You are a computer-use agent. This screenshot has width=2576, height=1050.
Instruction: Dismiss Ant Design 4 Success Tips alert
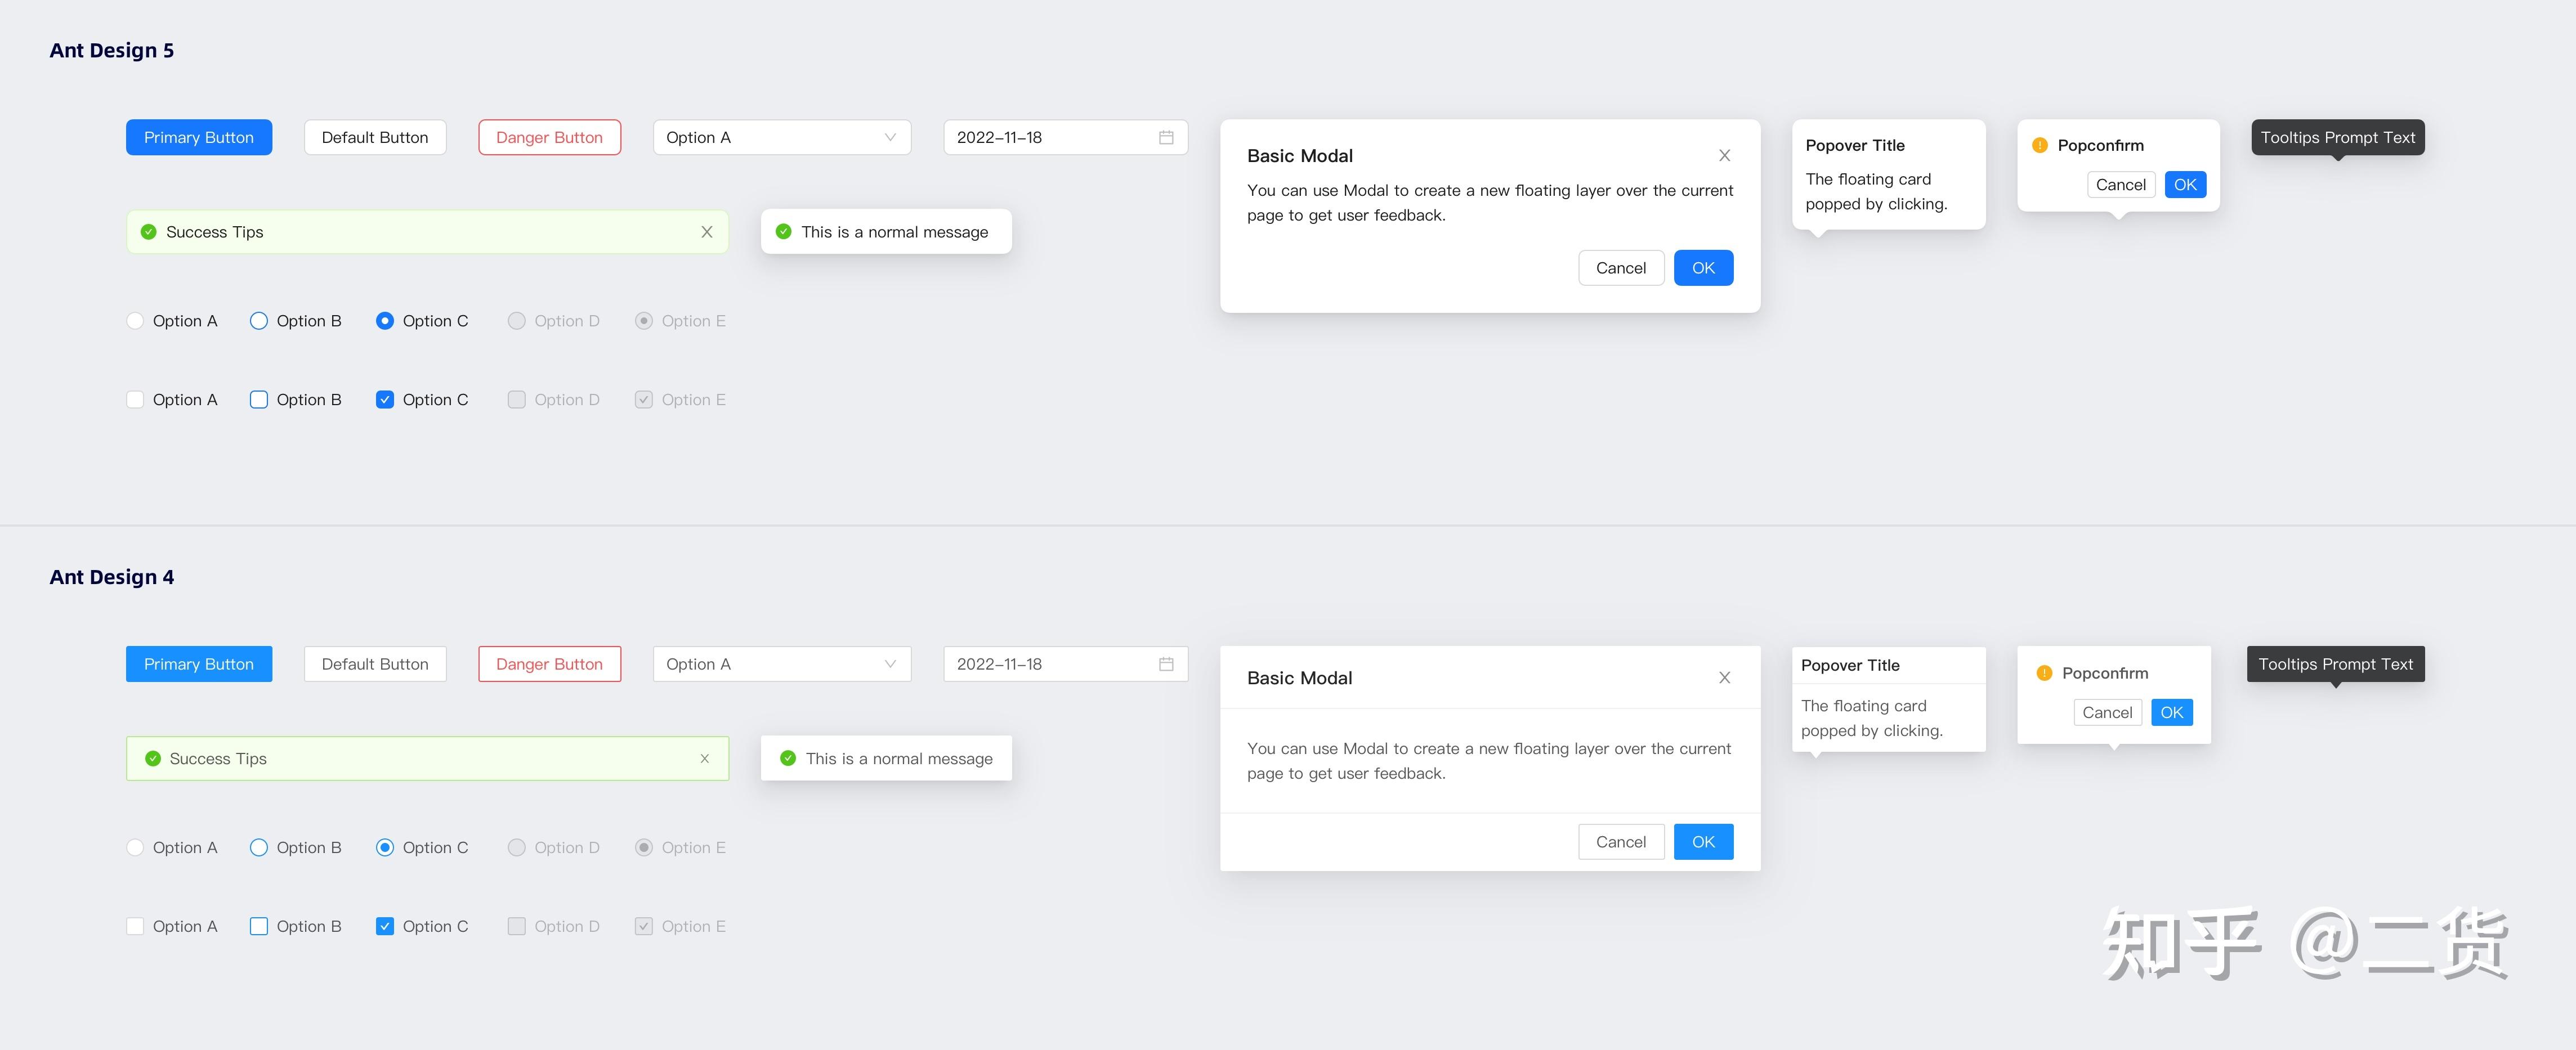[705, 759]
